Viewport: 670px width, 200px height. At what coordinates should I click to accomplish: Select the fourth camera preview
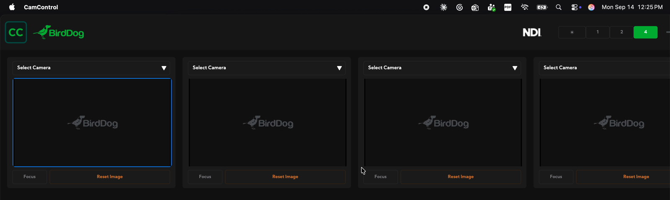pos(605,123)
